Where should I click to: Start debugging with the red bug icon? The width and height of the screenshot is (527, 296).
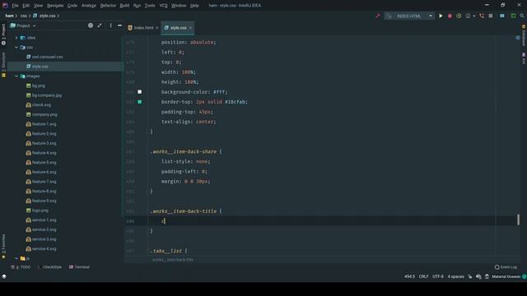click(x=450, y=16)
